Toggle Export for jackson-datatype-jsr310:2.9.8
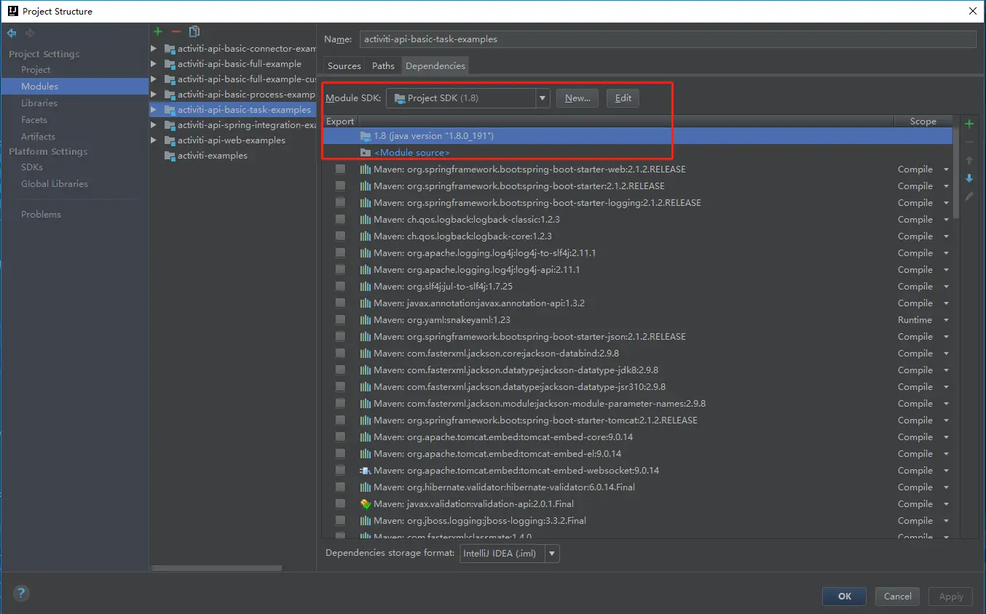 (x=340, y=387)
